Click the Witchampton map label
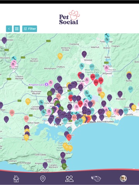This screenshot has height=185, width=139. pyautogui.click(x=50, y=69)
